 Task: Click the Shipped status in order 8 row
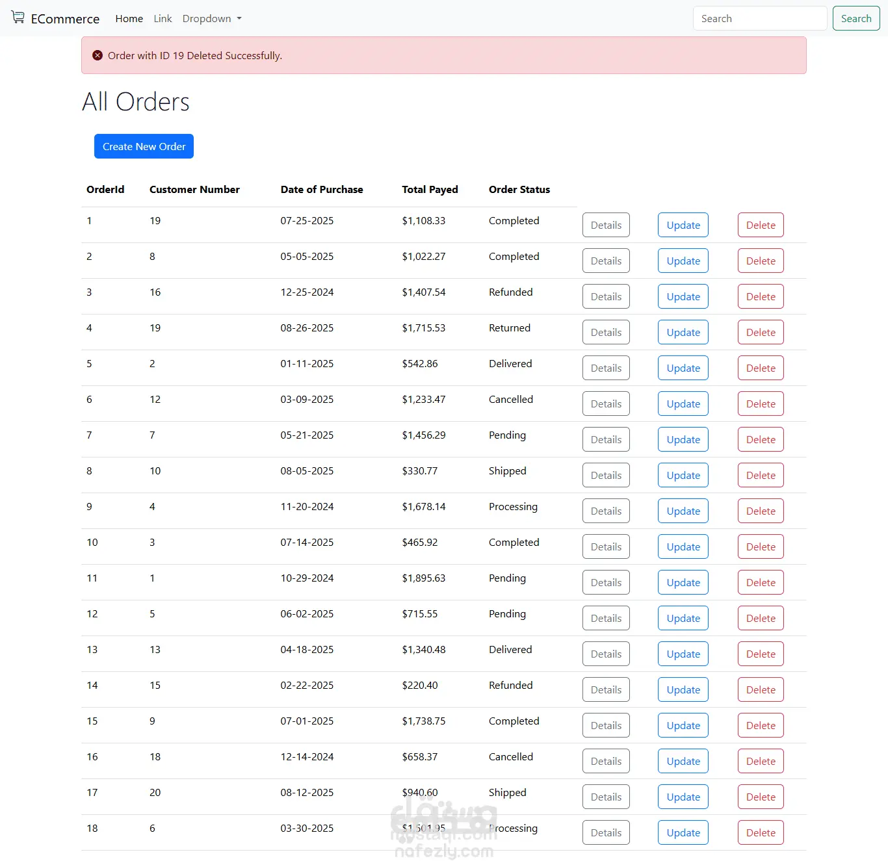(x=508, y=470)
